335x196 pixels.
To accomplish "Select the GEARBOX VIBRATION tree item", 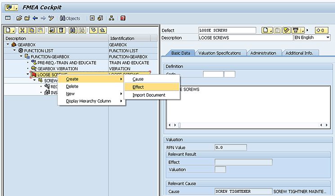I will click(57, 68).
